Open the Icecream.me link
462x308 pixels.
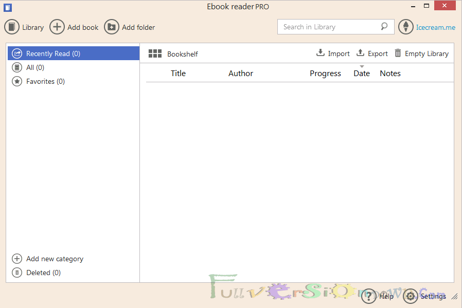pyautogui.click(x=435, y=27)
